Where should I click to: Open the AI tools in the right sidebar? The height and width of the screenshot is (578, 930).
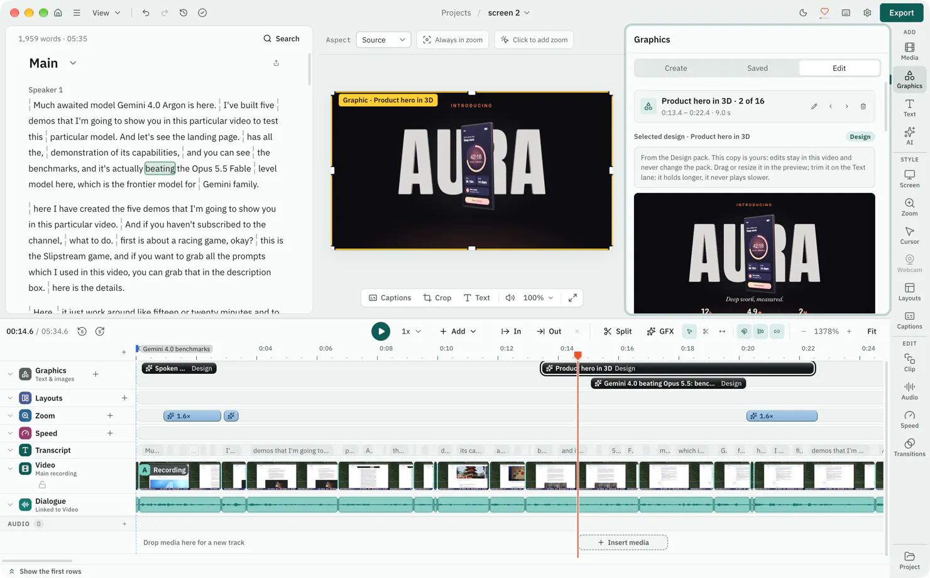909,136
